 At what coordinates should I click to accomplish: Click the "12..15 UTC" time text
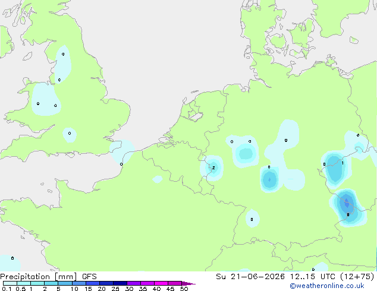[x=312, y=277]
